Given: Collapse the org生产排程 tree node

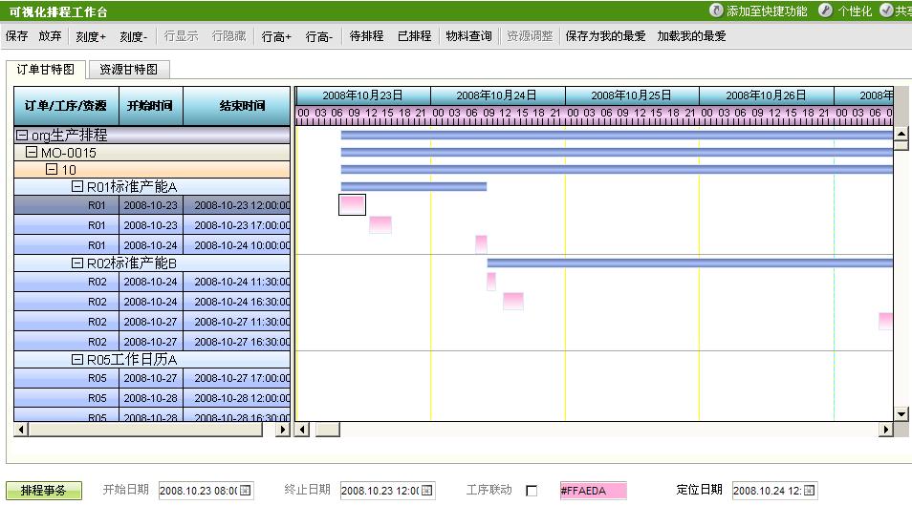Looking at the screenshot, I should [x=22, y=135].
